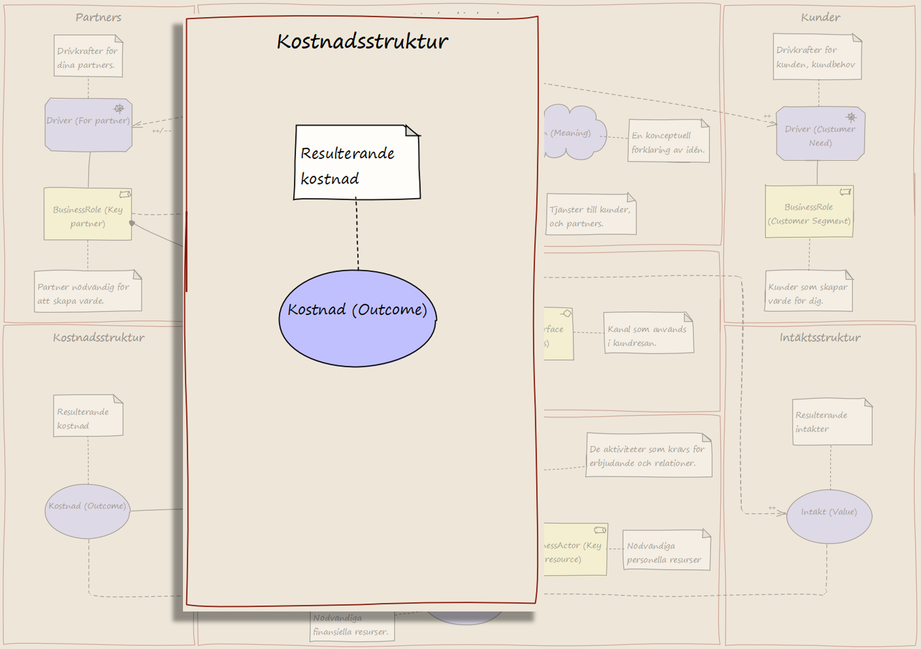
Task: Select BusinessRole (Key partner) box
Action: coord(88,214)
